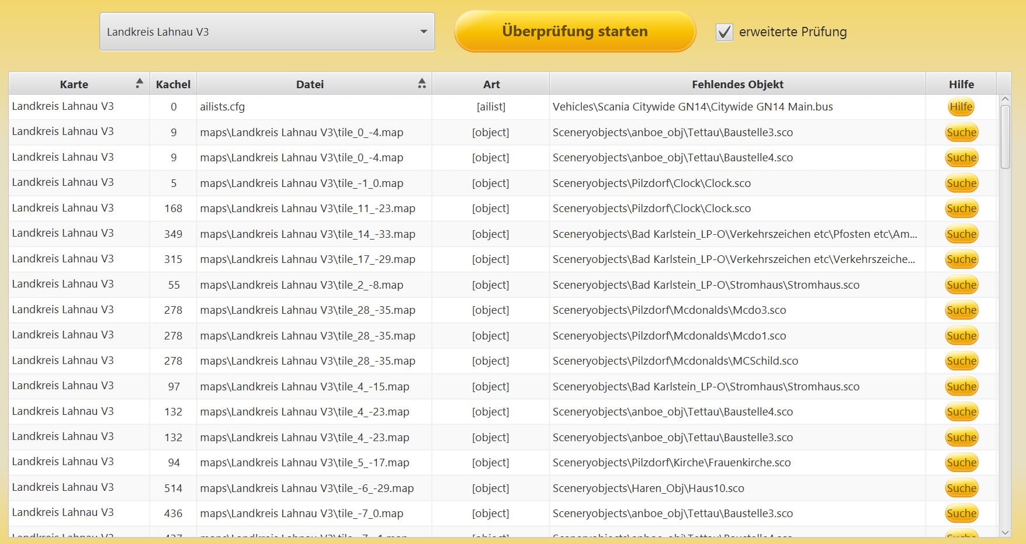The height and width of the screenshot is (544, 1026).
Task: Sort by Datei column sort arrow
Action: (422, 84)
